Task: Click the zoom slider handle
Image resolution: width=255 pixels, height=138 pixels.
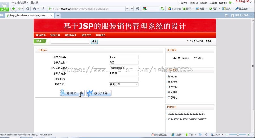Action: (238, 135)
